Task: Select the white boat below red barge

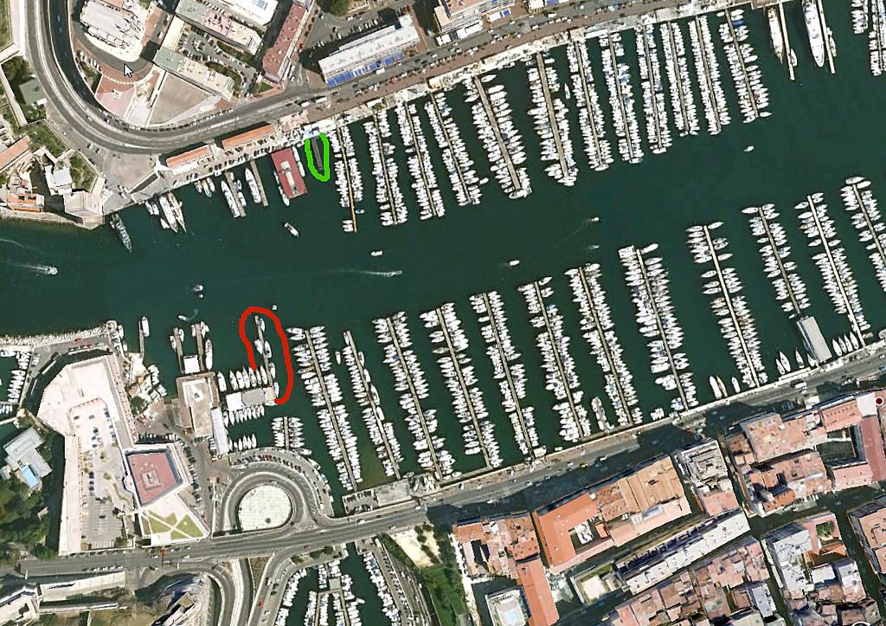Action: tap(291, 229)
